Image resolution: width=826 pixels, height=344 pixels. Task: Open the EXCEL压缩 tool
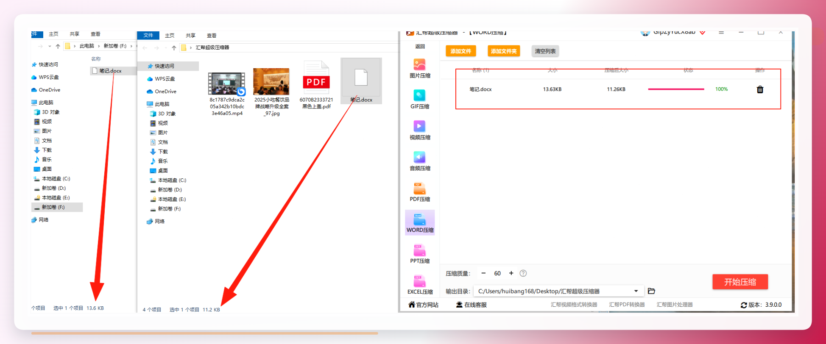pyautogui.click(x=419, y=285)
